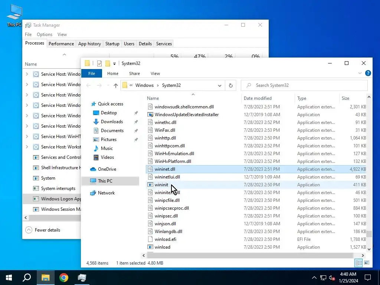The width and height of the screenshot is (380, 285).
Task: Refresh the System32 folder view
Action: point(231,85)
